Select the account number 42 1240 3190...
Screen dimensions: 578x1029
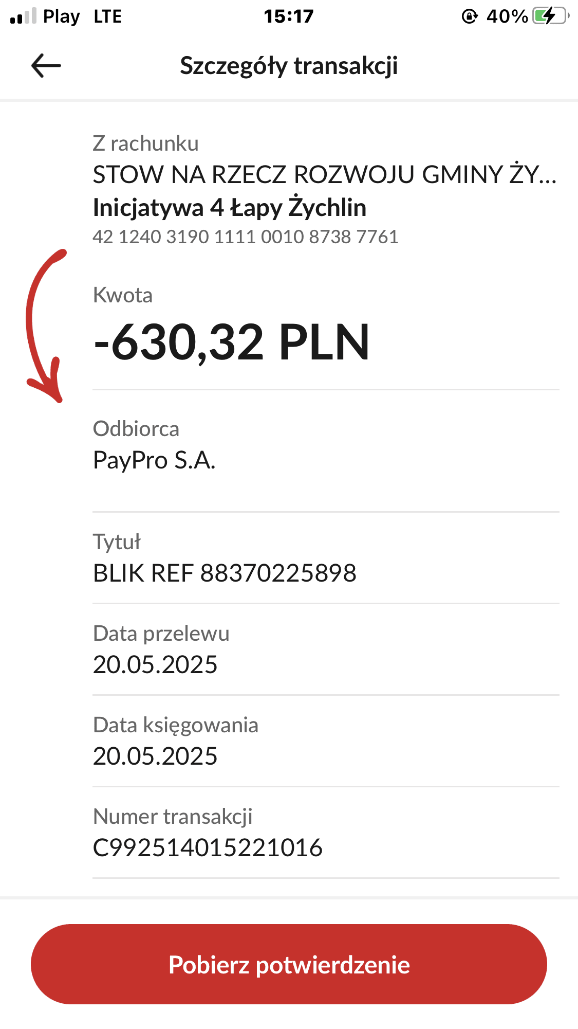pos(246,237)
